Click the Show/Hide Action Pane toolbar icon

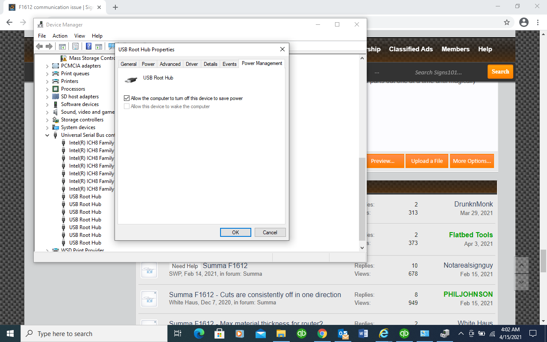point(99,47)
